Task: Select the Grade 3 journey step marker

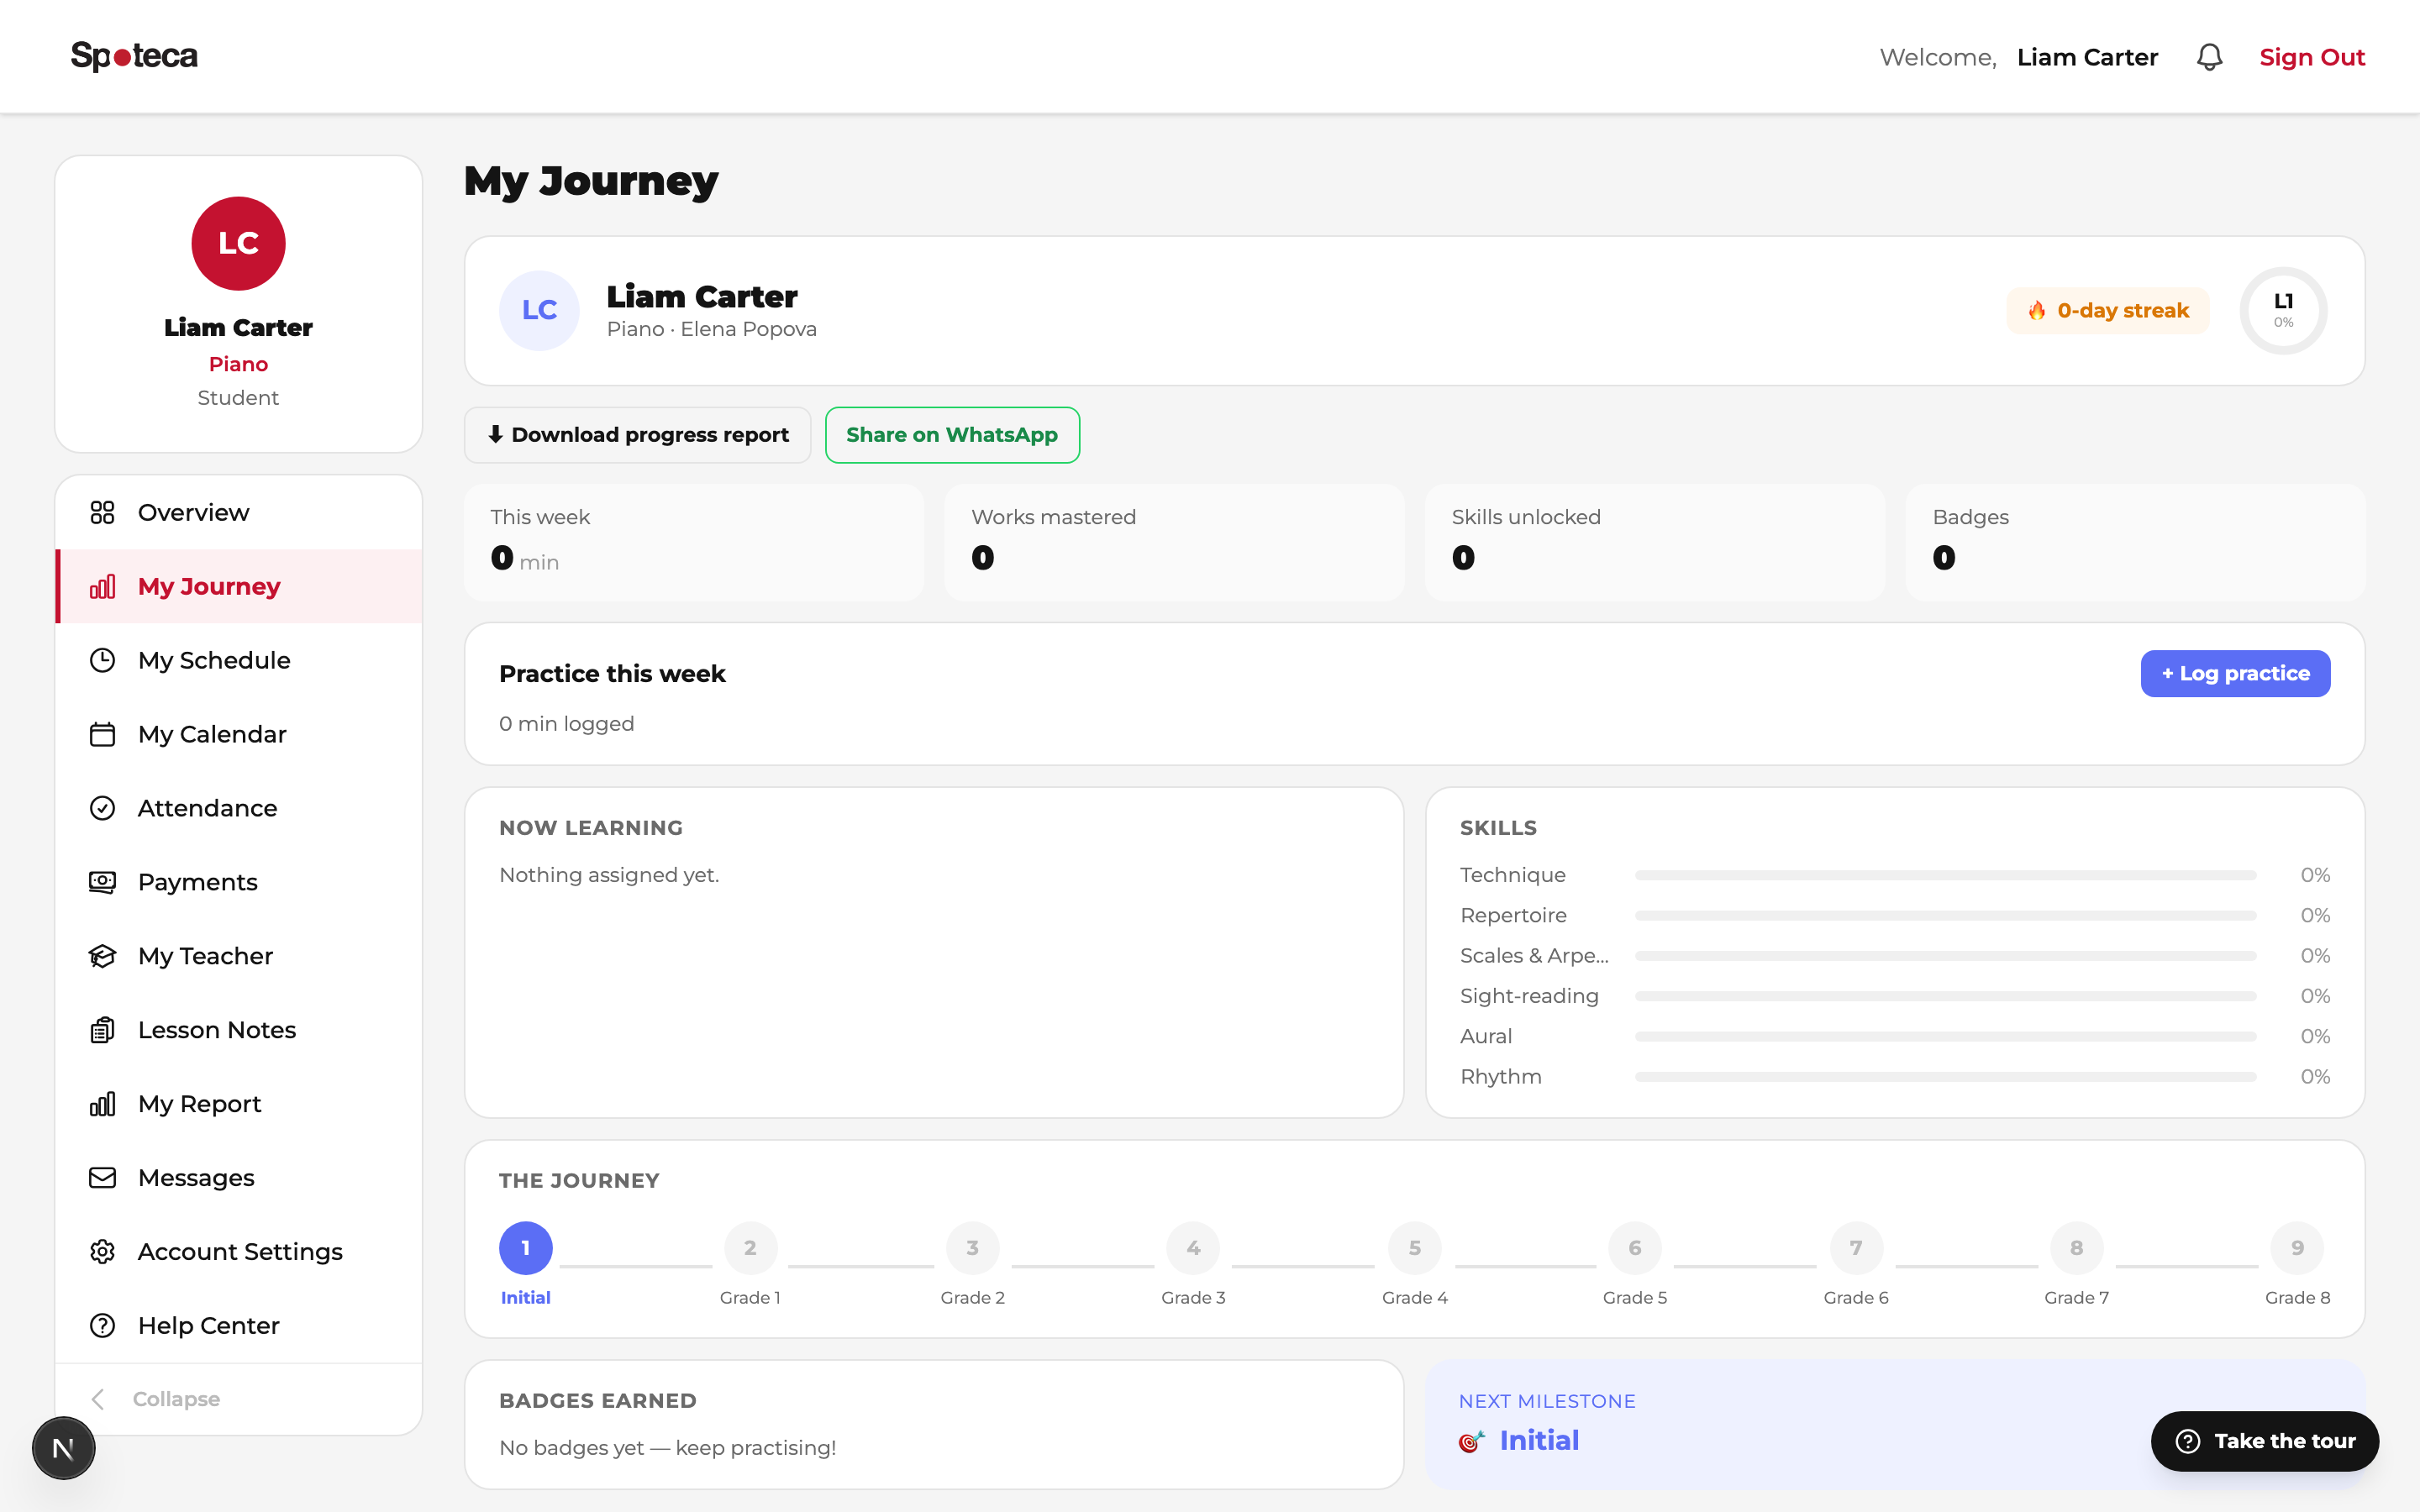Action: pos(1193,1248)
